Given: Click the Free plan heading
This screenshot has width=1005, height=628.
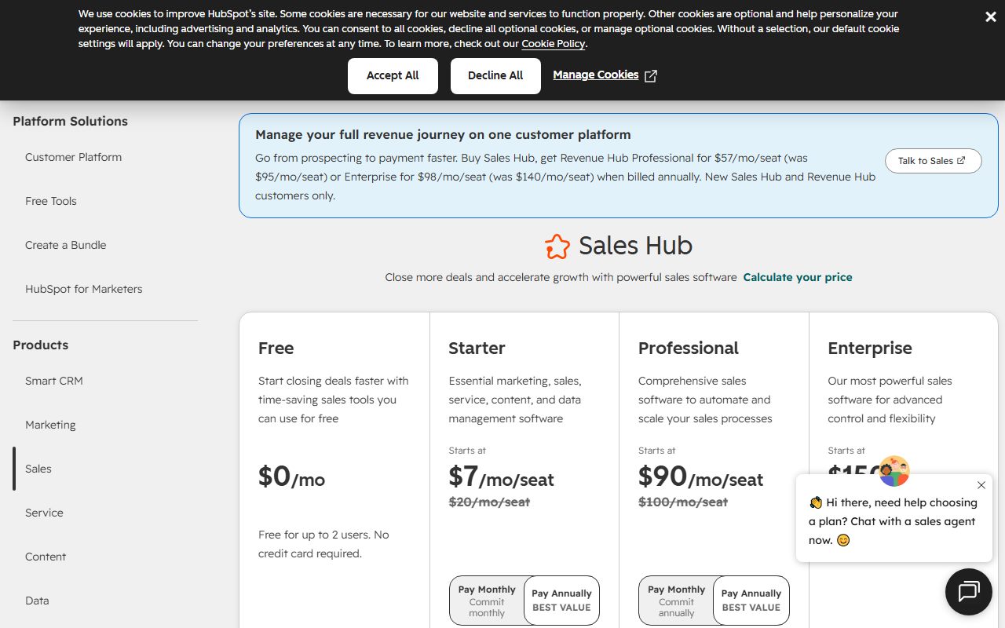Looking at the screenshot, I should (x=276, y=348).
